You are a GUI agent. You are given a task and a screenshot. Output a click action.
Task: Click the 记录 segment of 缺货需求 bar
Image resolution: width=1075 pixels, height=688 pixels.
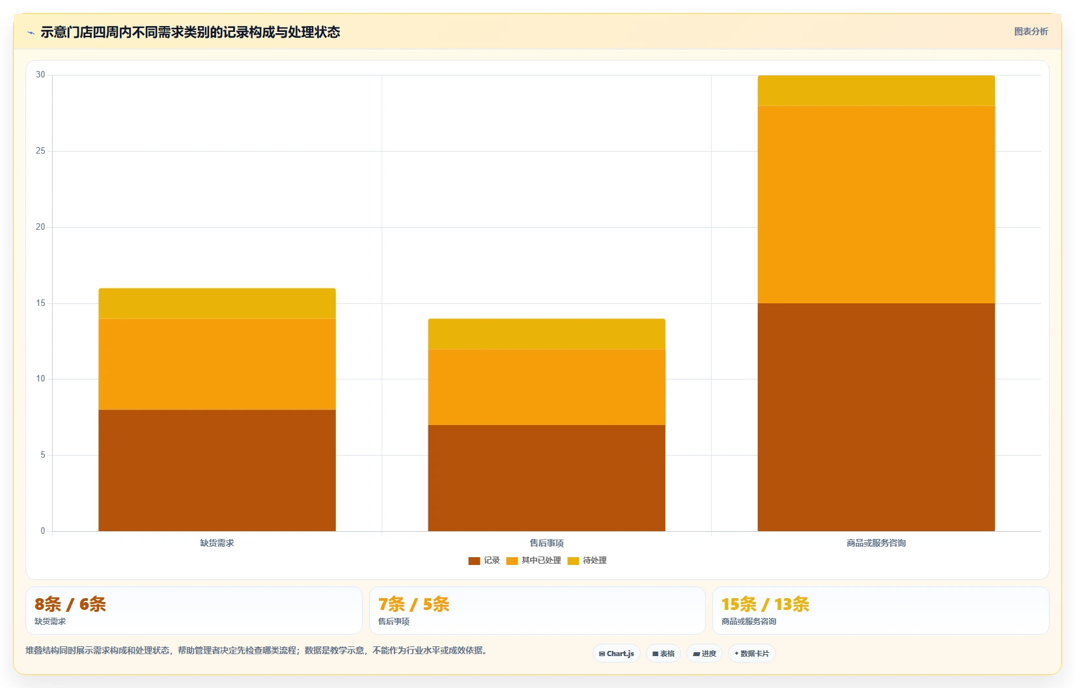pyautogui.click(x=217, y=471)
